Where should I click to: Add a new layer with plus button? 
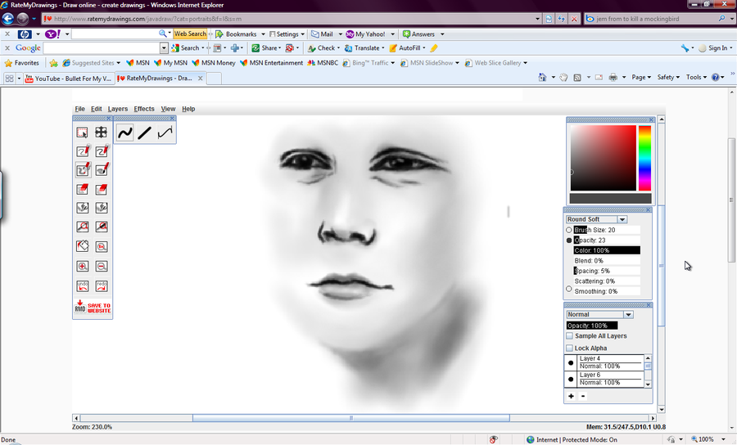point(571,396)
